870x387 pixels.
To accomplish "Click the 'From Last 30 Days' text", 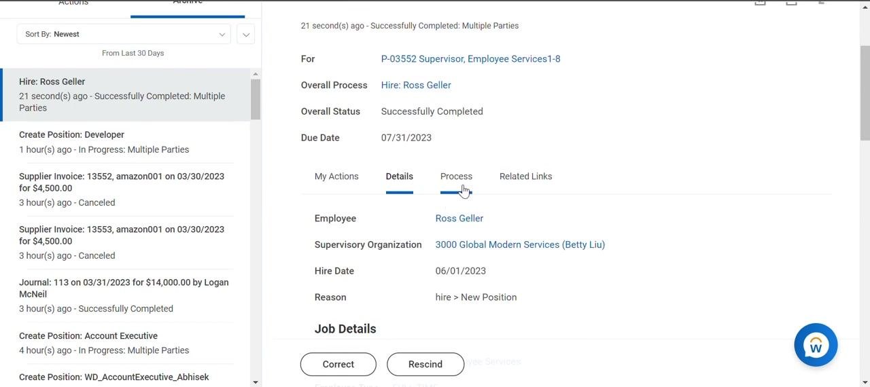I will click(133, 53).
